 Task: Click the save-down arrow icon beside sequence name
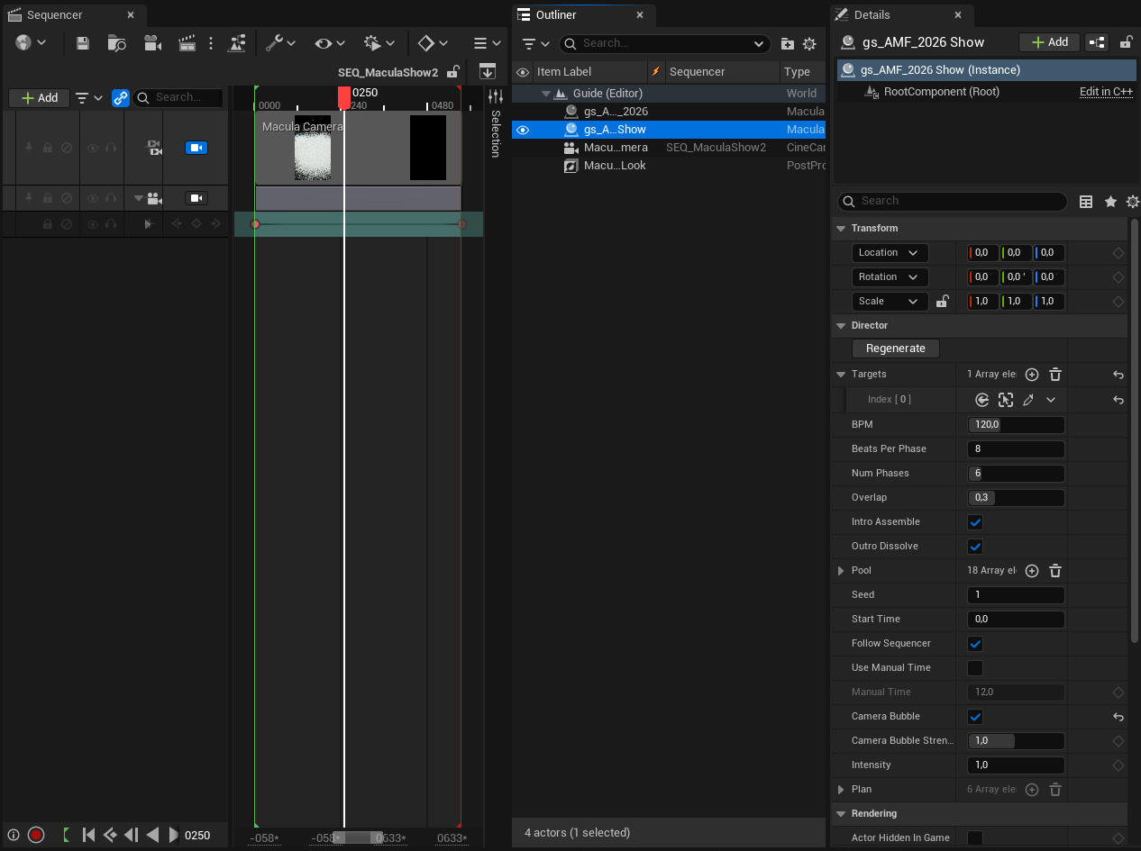pos(488,71)
